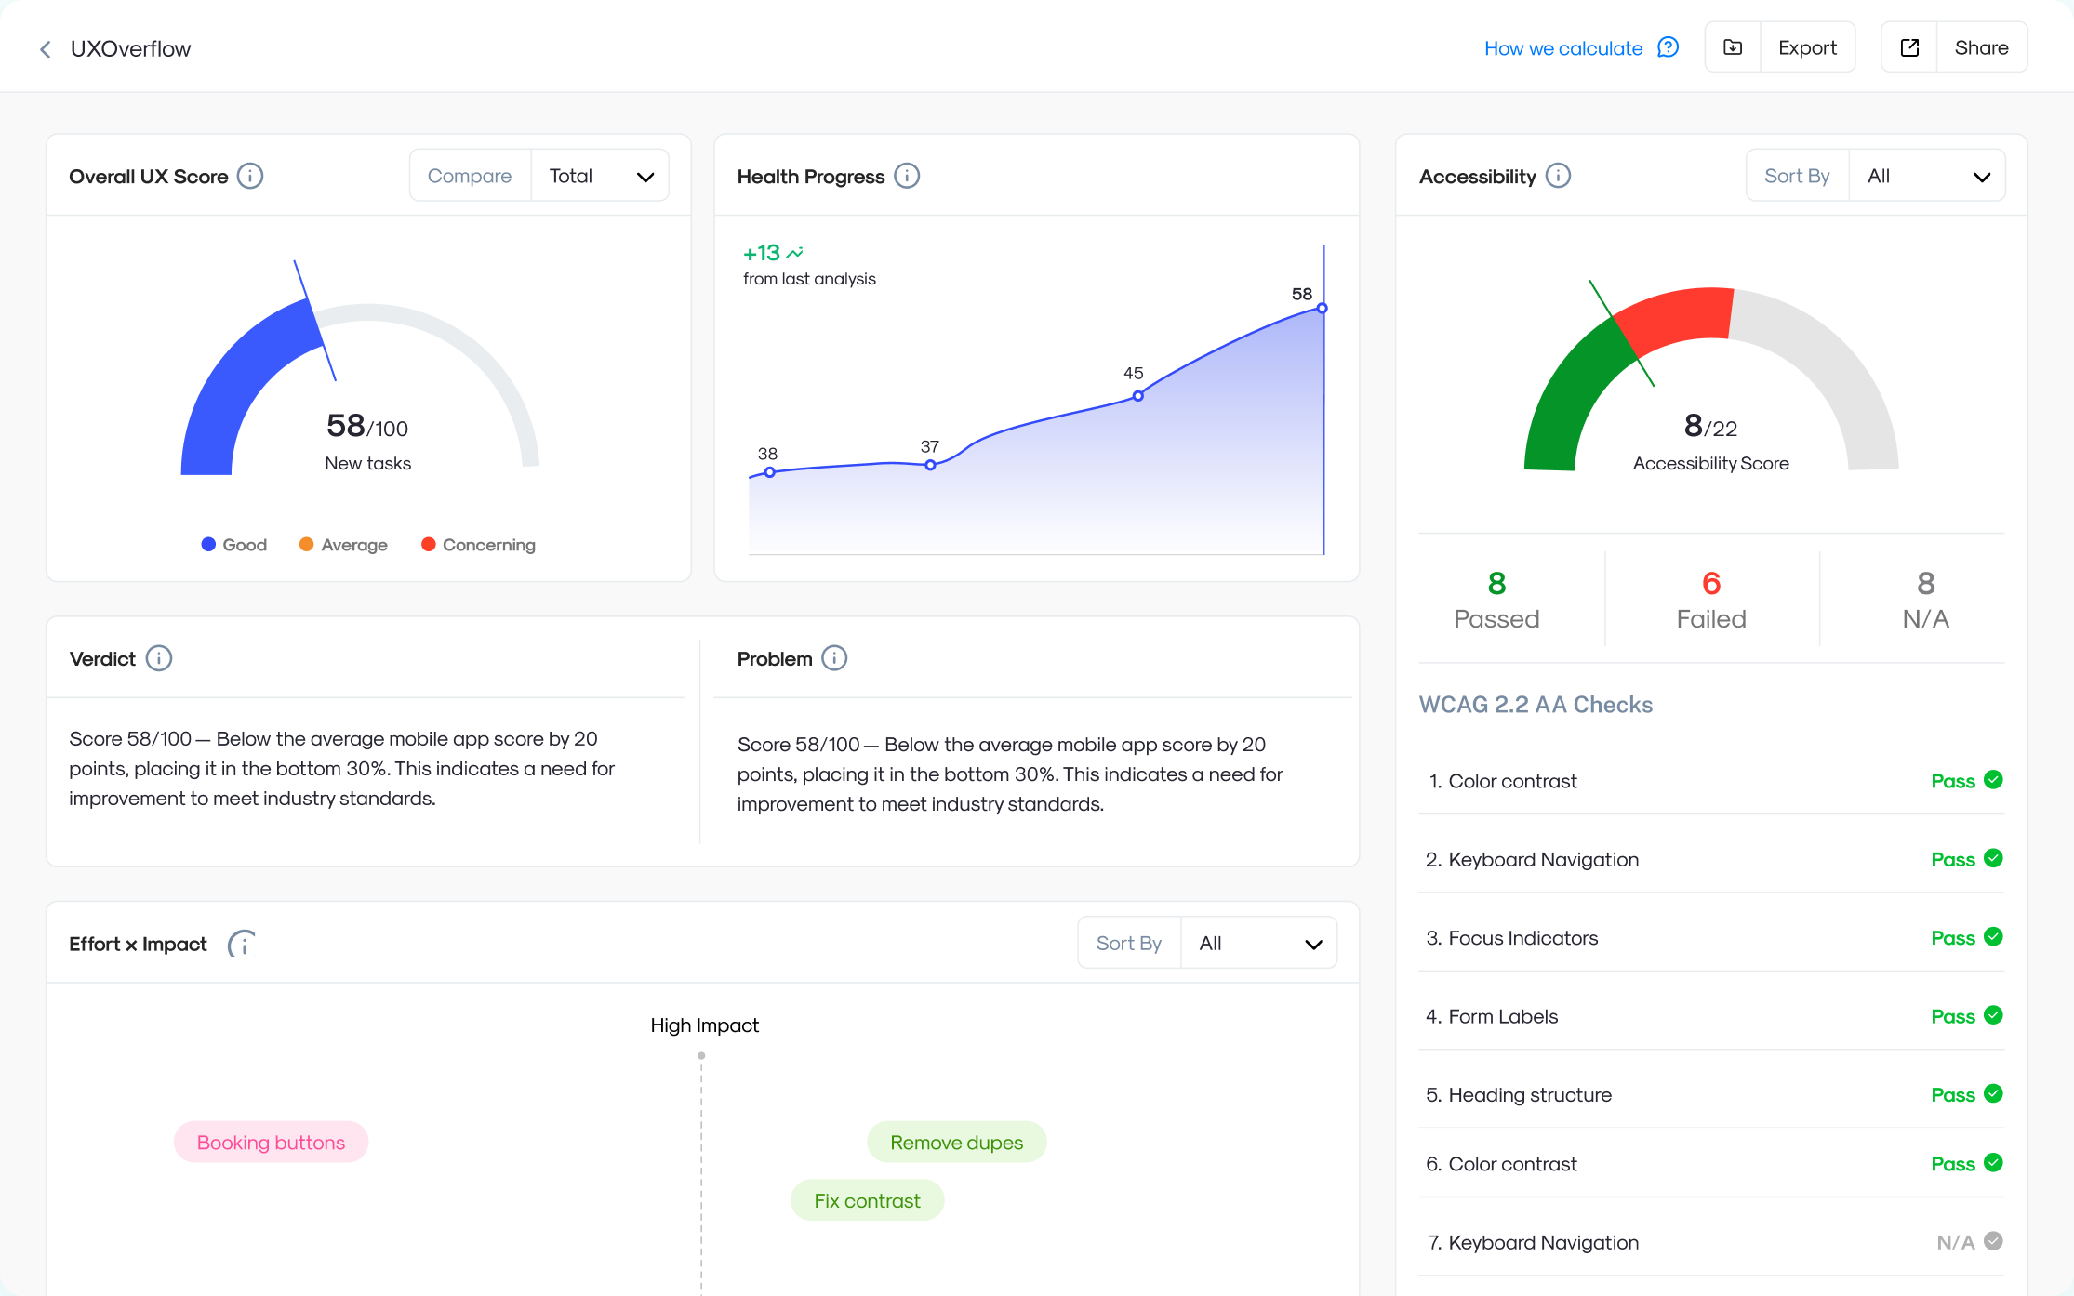This screenshot has height=1296, width=2074.
Task: Open row 1. Color contrast
Action: (1711, 781)
